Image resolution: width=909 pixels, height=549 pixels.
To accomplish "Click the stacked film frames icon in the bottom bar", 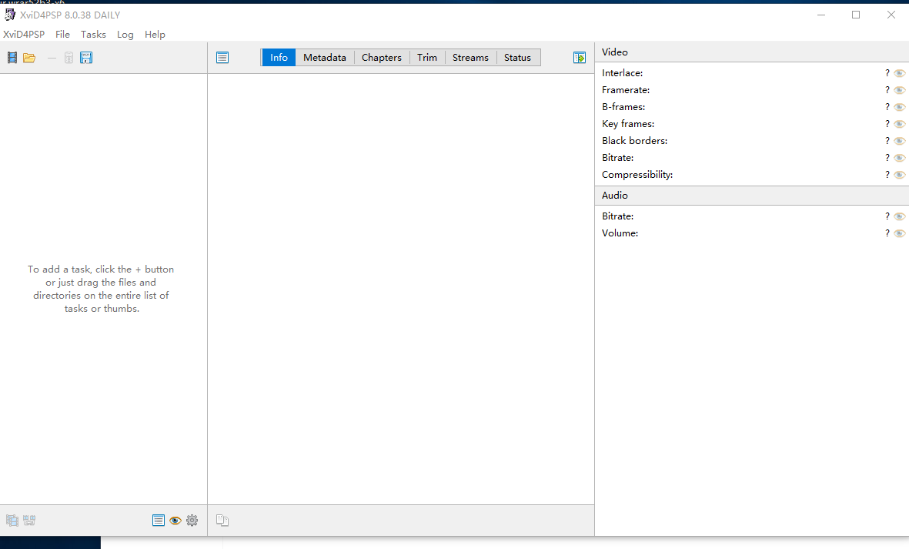I will click(x=12, y=520).
